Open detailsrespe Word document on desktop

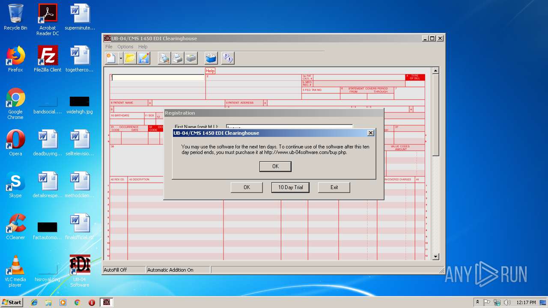(x=48, y=185)
